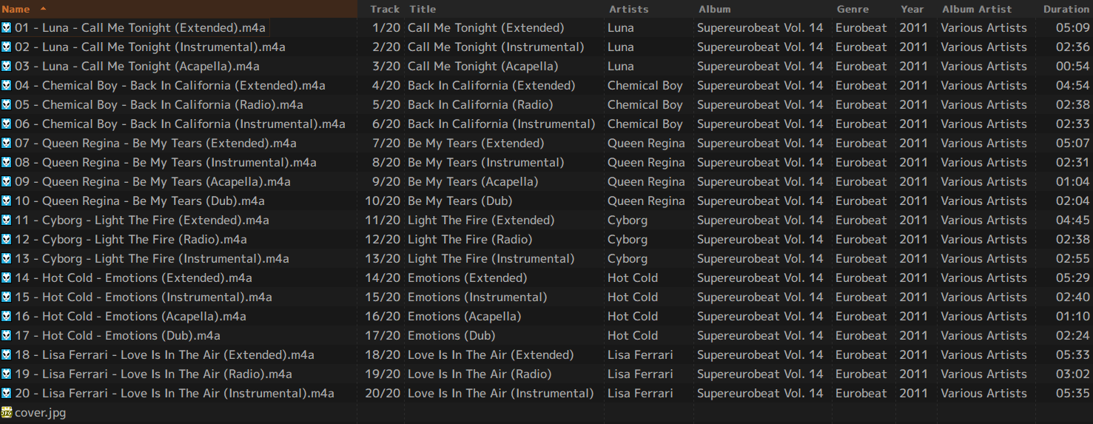Screen dimensions: 1093x424
Task: Click the file icon beside Back In California (Radio).m4a
Action: click(x=7, y=105)
